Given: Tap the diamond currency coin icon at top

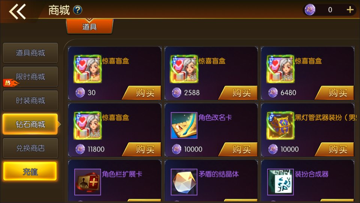Looking at the screenshot, I should coord(310,10).
